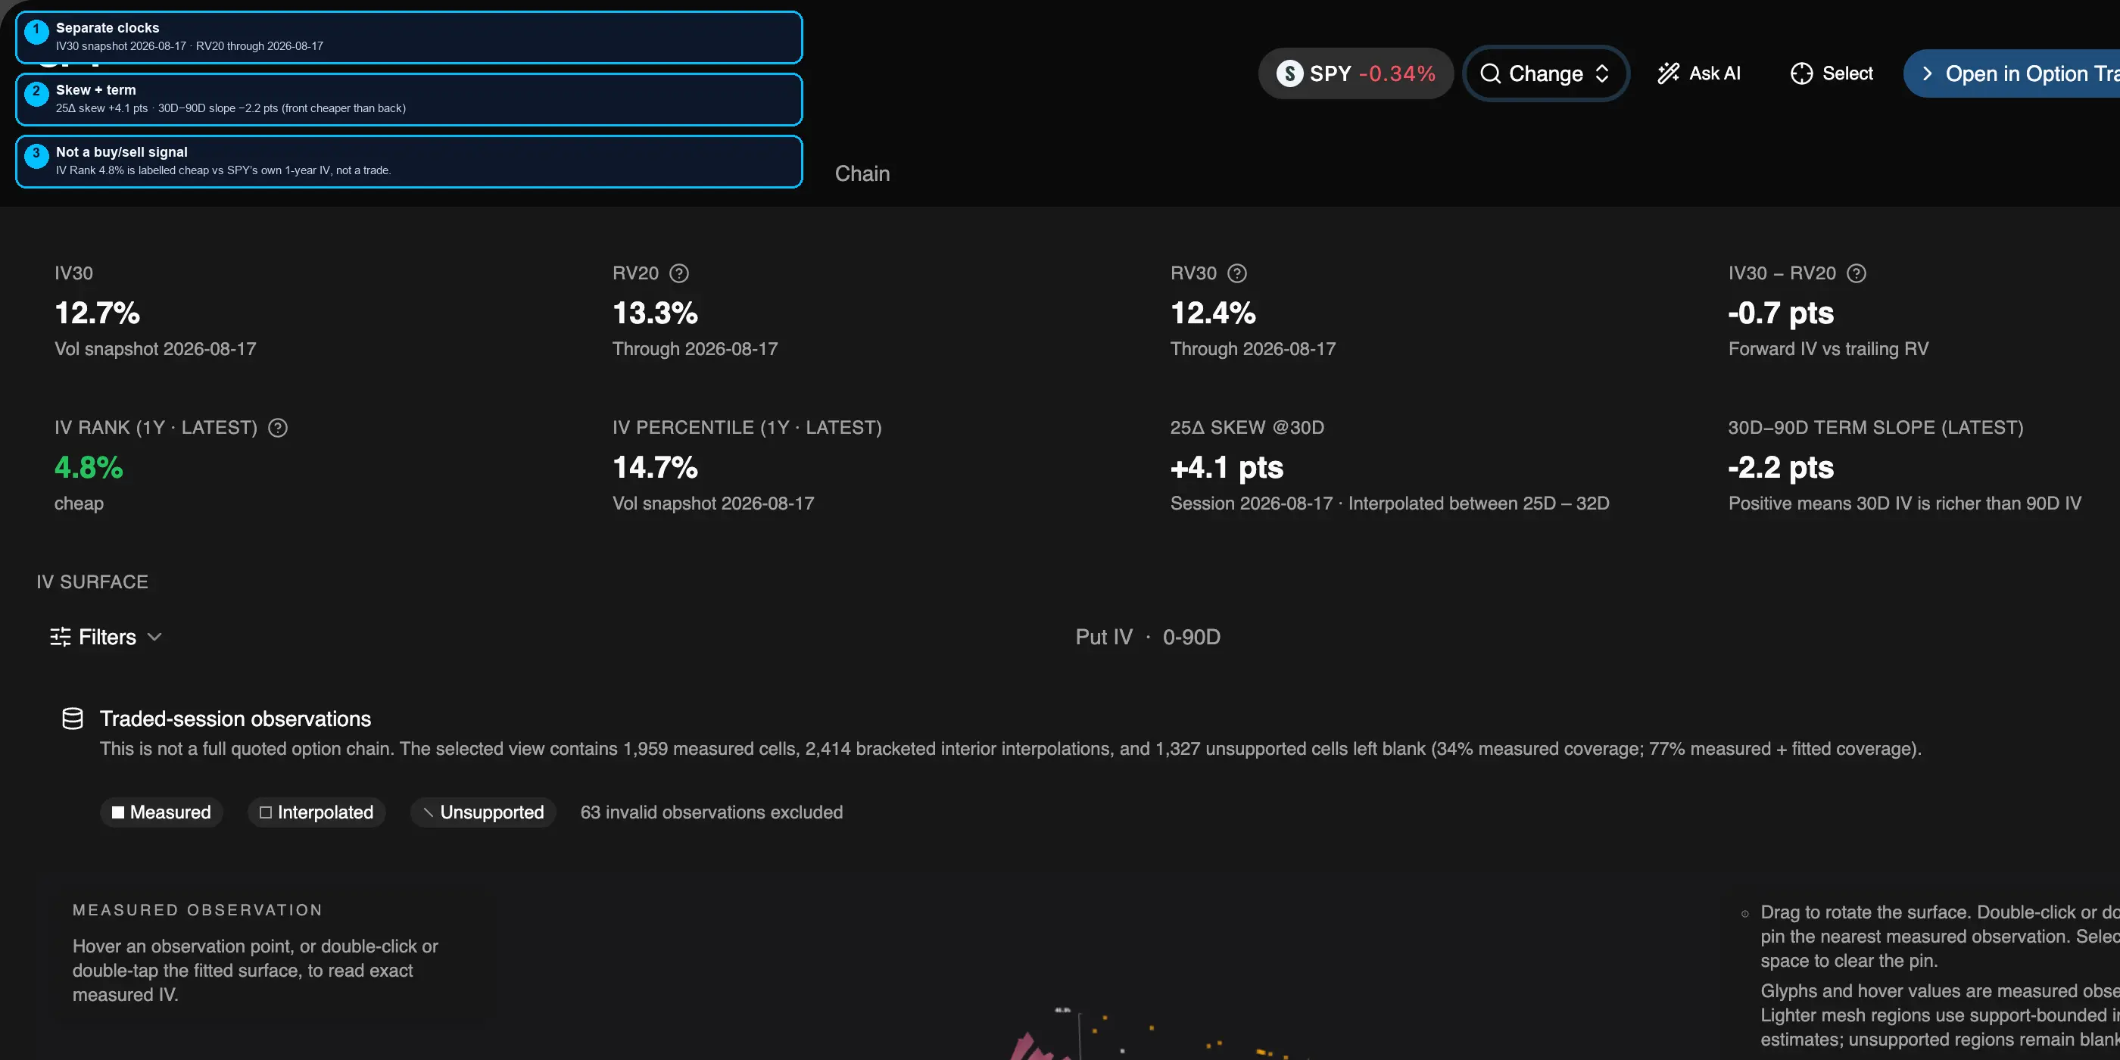Click the "IV SURFACE" section heading
Screen dimensions: 2120x1060
(92, 581)
